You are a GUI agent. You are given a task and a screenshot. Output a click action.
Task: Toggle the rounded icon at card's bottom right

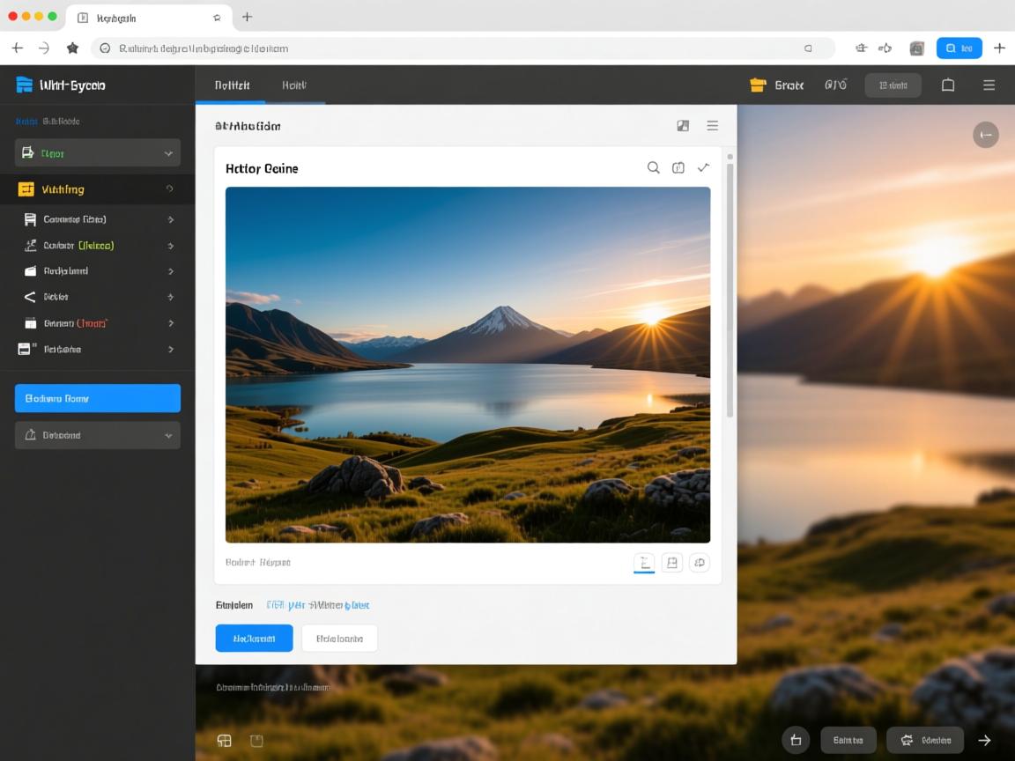pos(700,563)
